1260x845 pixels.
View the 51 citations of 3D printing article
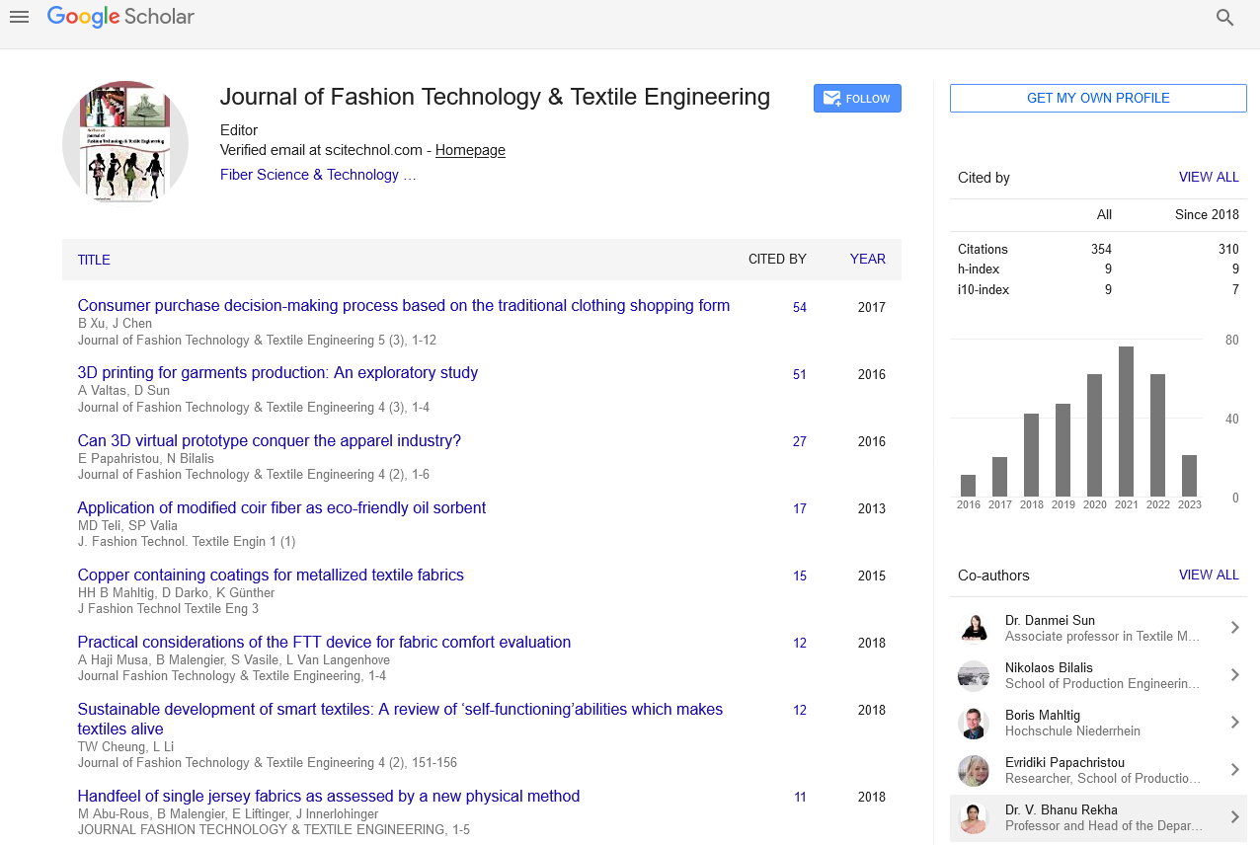point(800,375)
